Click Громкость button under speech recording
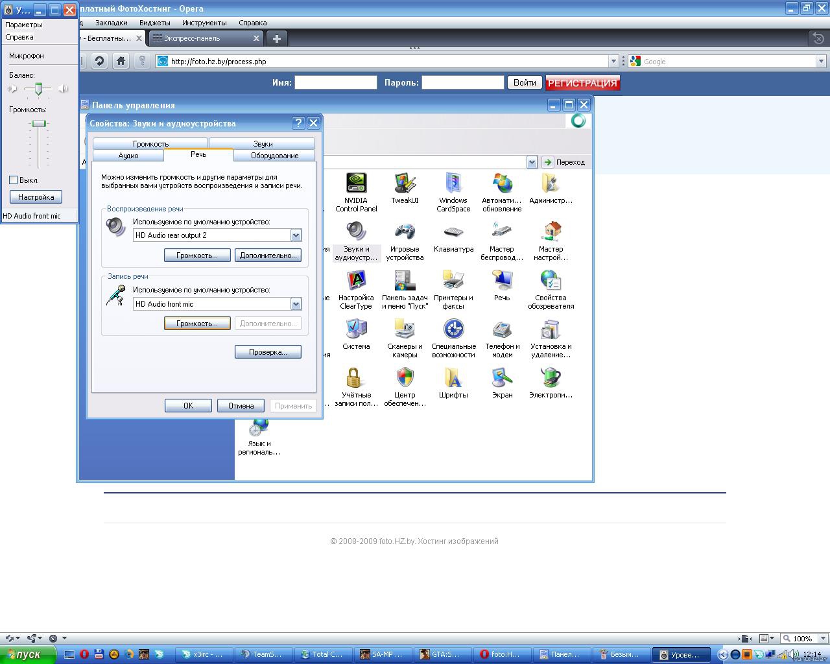 [197, 324]
